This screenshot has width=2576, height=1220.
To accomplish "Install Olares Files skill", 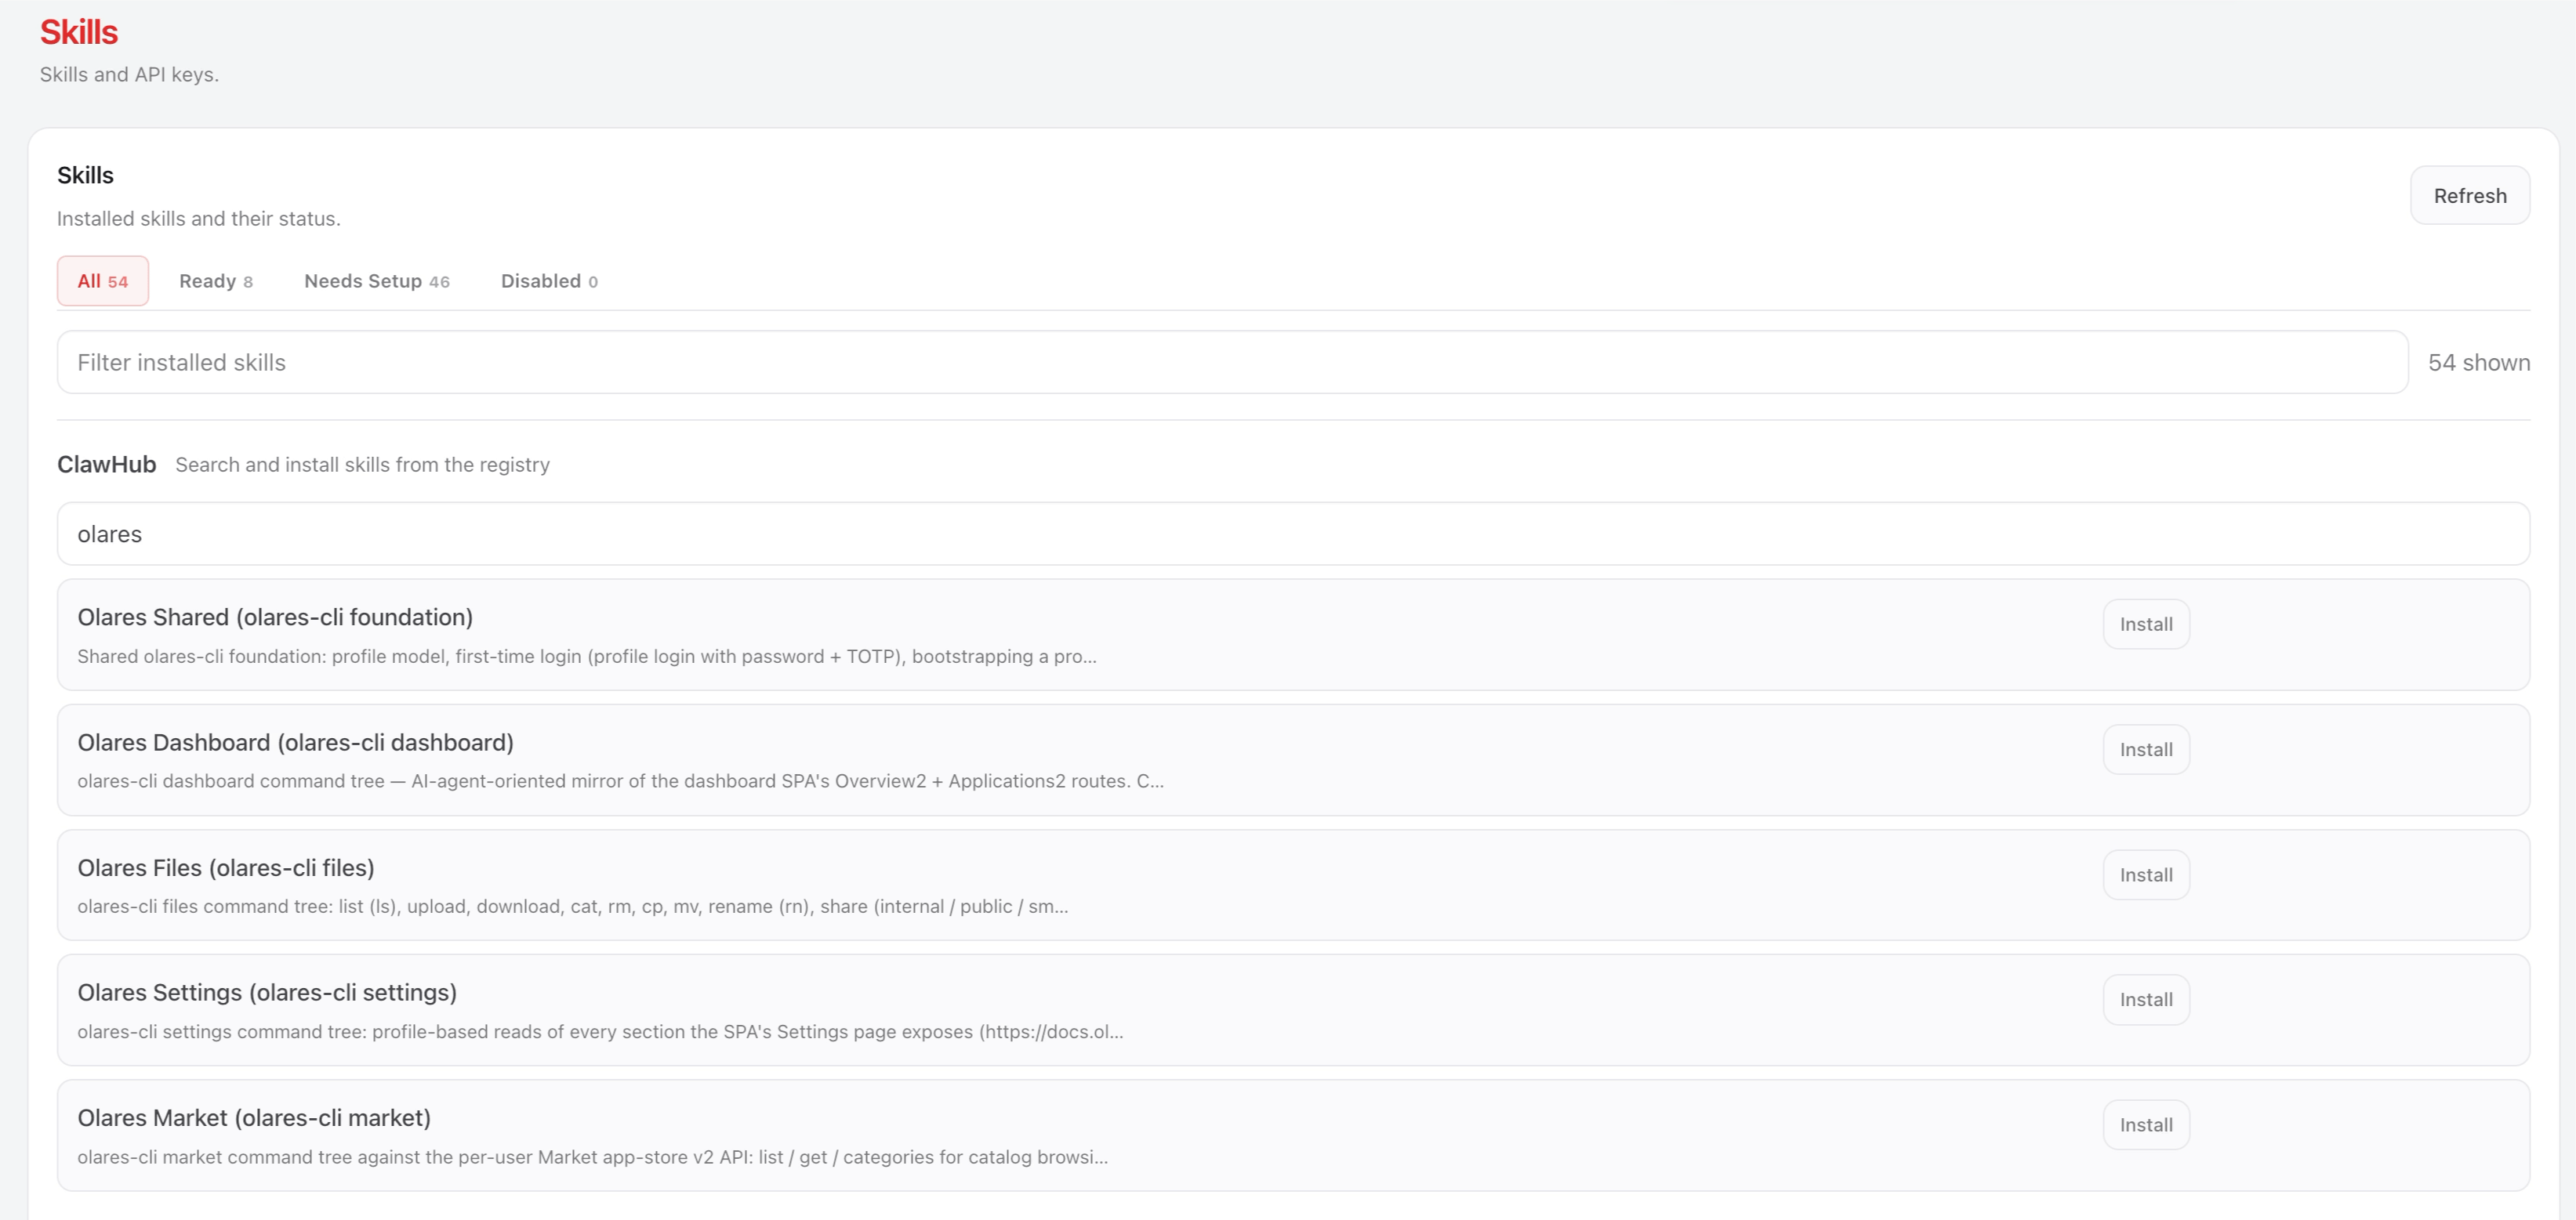I will (2146, 875).
